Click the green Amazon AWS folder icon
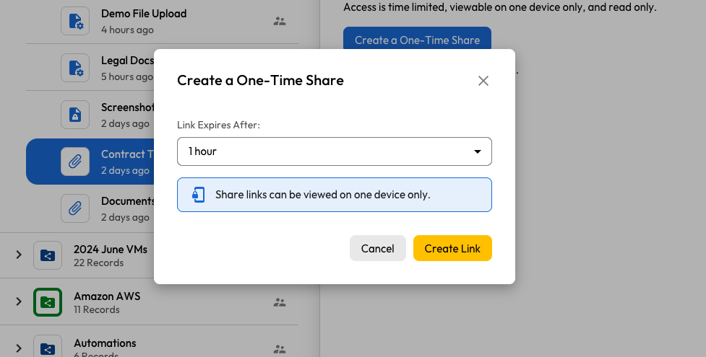This screenshot has height=357, width=706. [x=48, y=302]
